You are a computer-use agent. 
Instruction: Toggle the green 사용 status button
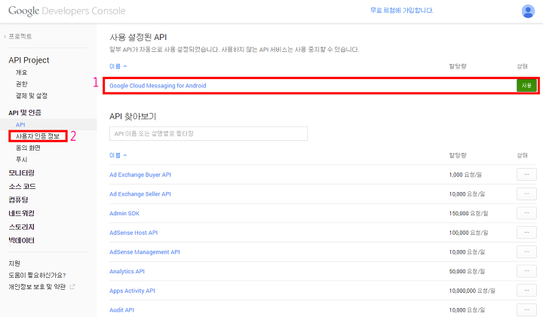coord(526,85)
